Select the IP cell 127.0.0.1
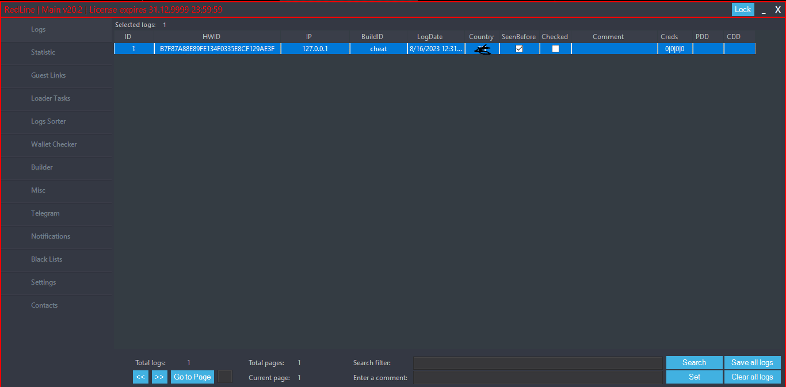Viewport: 786px width, 387px height. click(x=315, y=49)
